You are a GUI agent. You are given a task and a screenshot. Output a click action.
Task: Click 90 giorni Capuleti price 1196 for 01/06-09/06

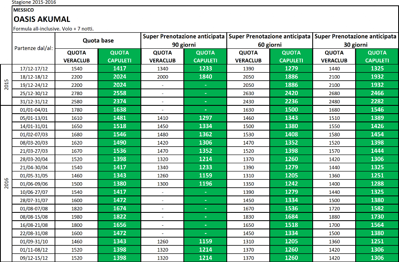[x=205, y=183]
